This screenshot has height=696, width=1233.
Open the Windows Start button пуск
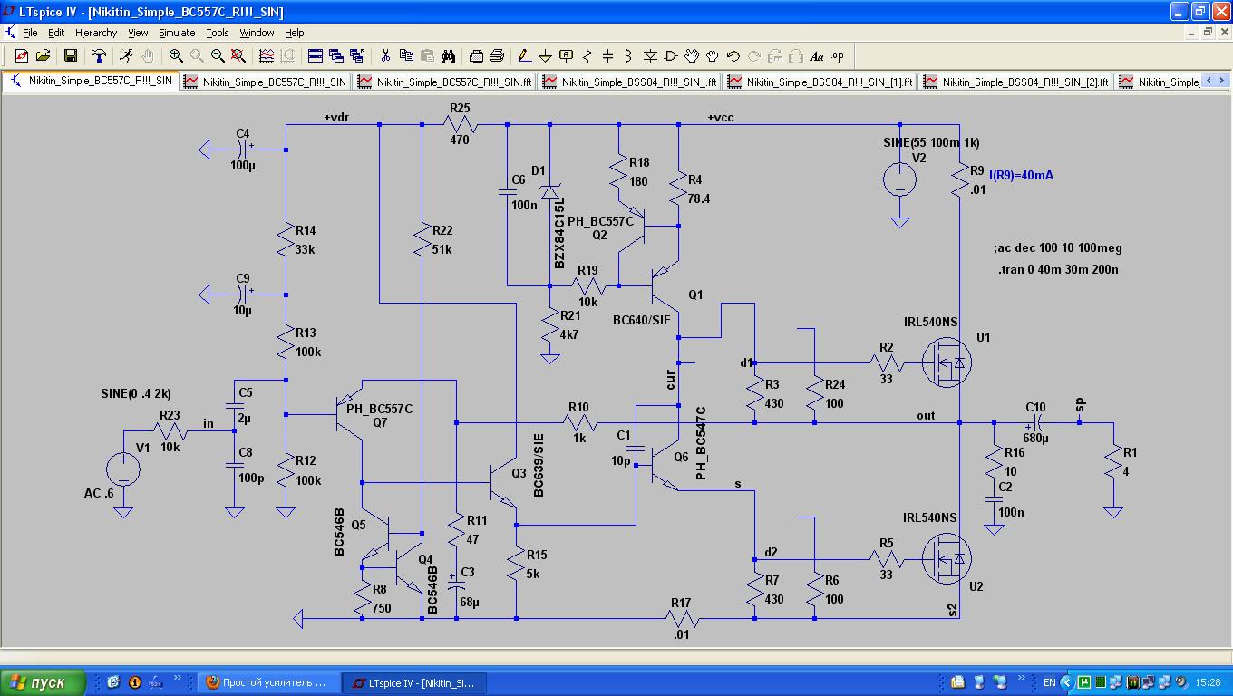tap(44, 682)
